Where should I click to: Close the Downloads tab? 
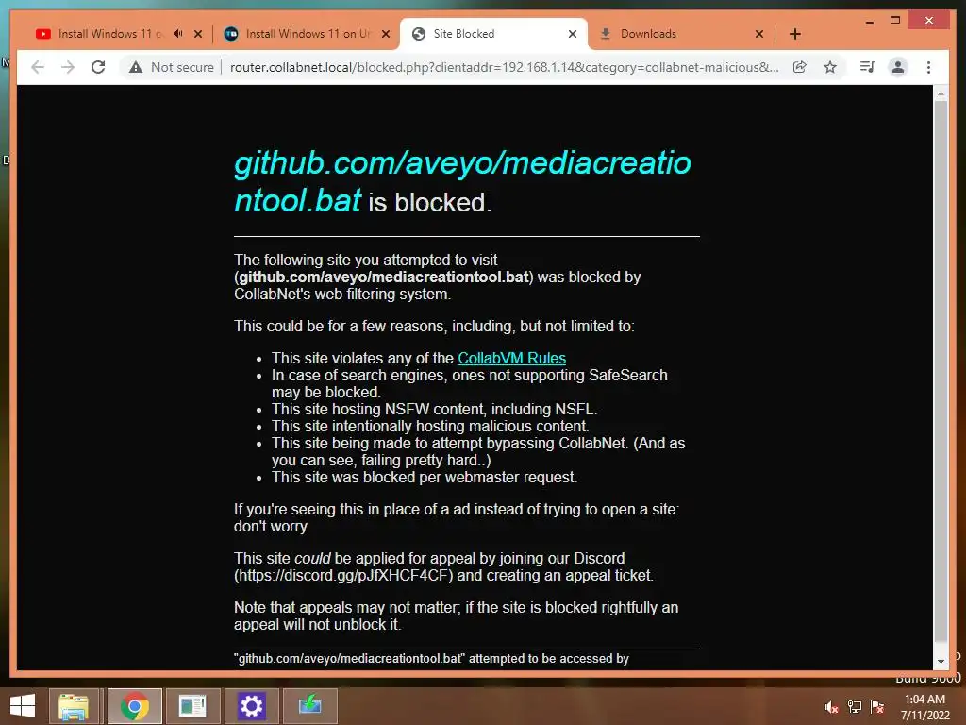(759, 34)
